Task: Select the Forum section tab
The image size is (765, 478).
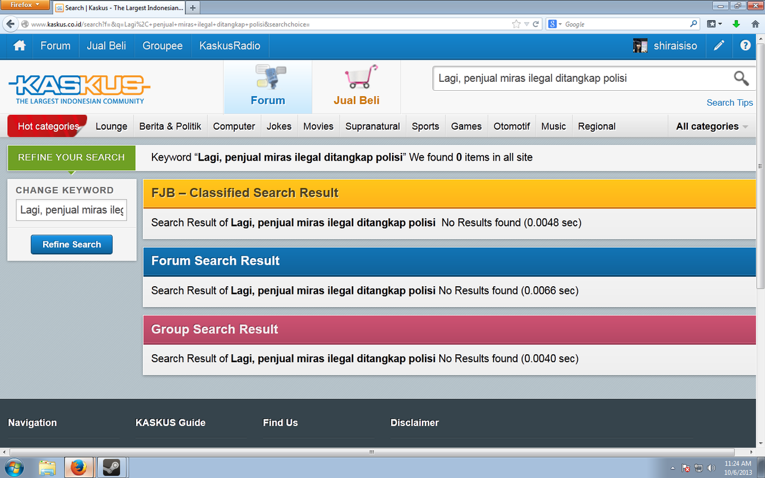Action: tap(268, 87)
